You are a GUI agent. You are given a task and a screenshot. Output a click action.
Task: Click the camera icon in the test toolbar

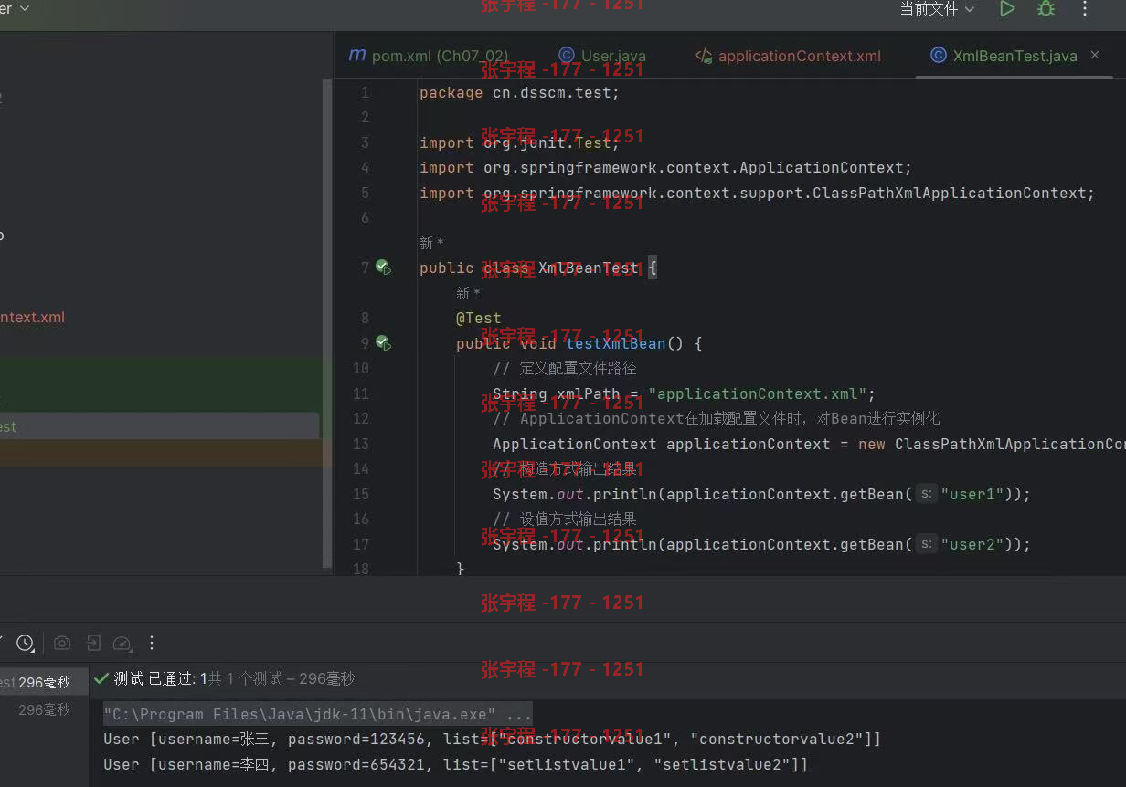pyautogui.click(x=62, y=643)
